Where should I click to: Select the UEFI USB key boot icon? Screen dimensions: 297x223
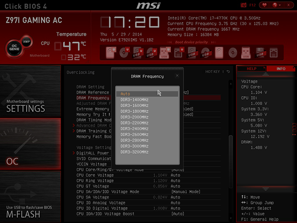(165, 53)
